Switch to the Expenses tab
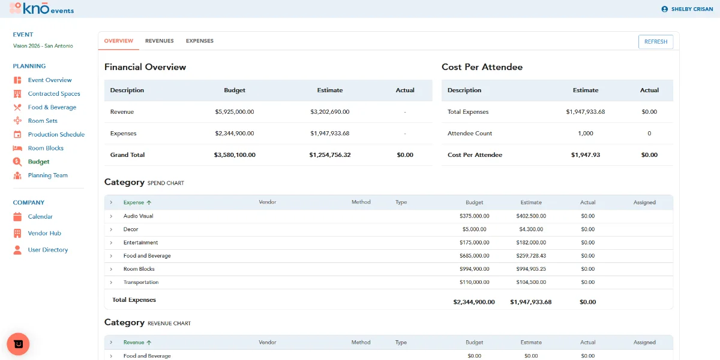The width and height of the screenshot is (720, 360). [x=200, y=41]
